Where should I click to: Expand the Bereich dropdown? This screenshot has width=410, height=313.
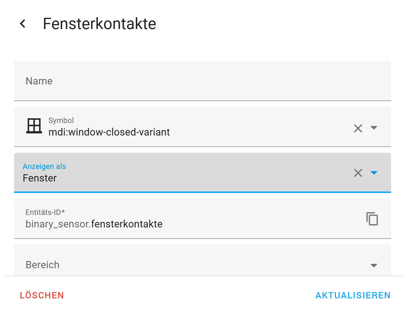[x=374, y=266]
